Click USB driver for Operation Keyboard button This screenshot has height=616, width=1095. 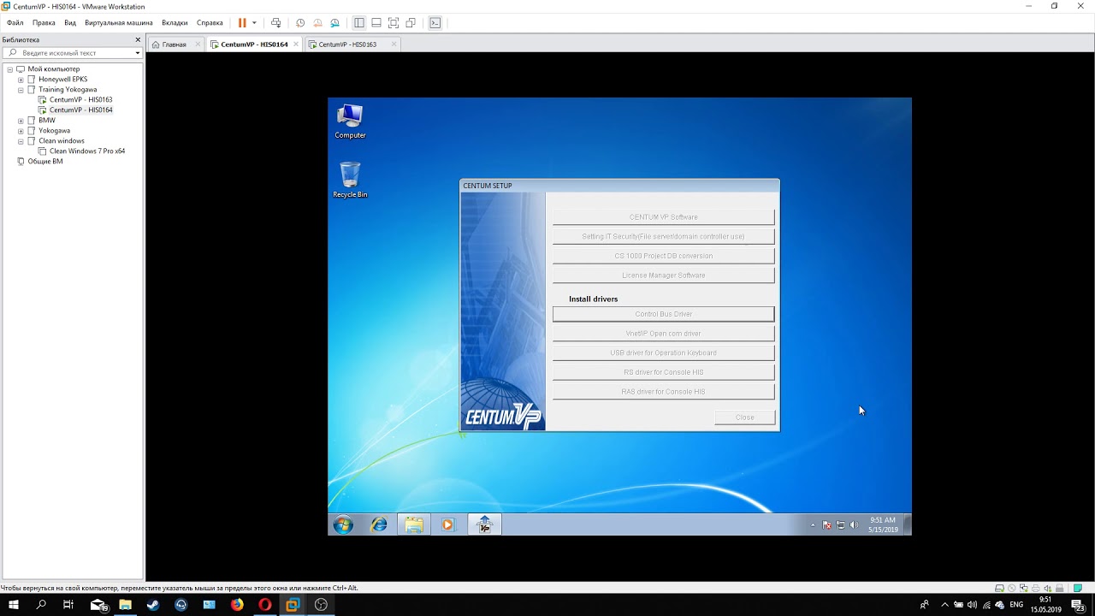pos(663,352)
